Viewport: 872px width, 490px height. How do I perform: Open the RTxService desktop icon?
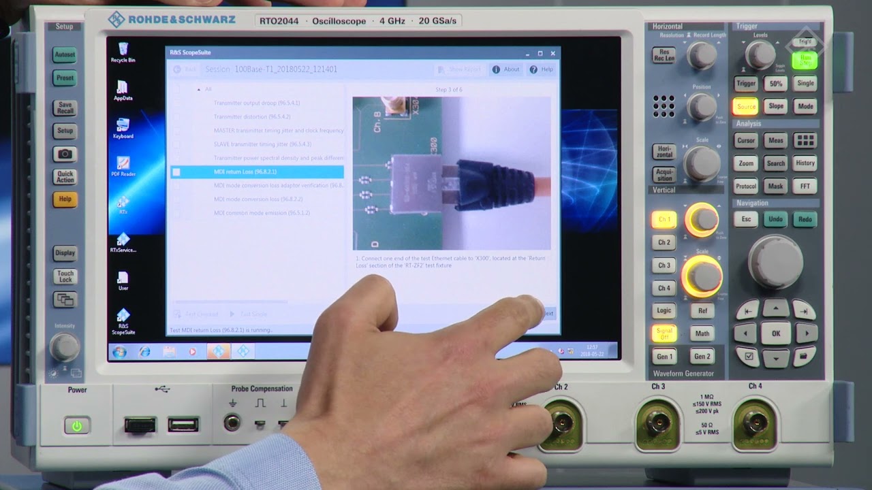[x=123, y=243]
